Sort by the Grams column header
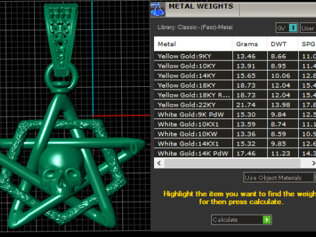The image size is (316, 237). click(250, 44)
